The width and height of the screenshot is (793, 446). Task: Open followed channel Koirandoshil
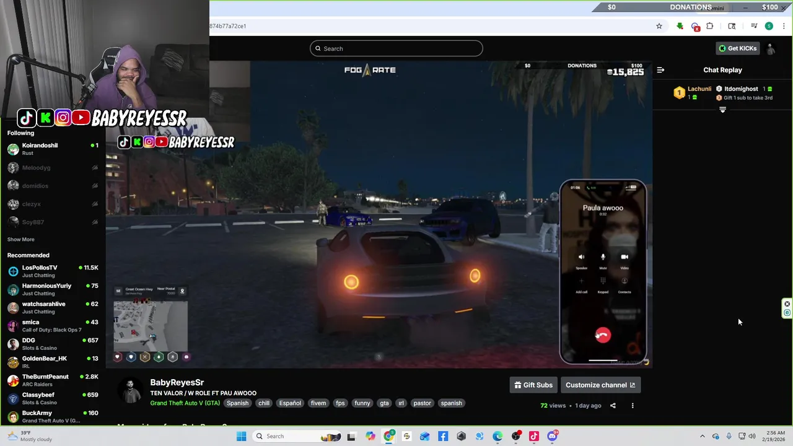(53, 149)
